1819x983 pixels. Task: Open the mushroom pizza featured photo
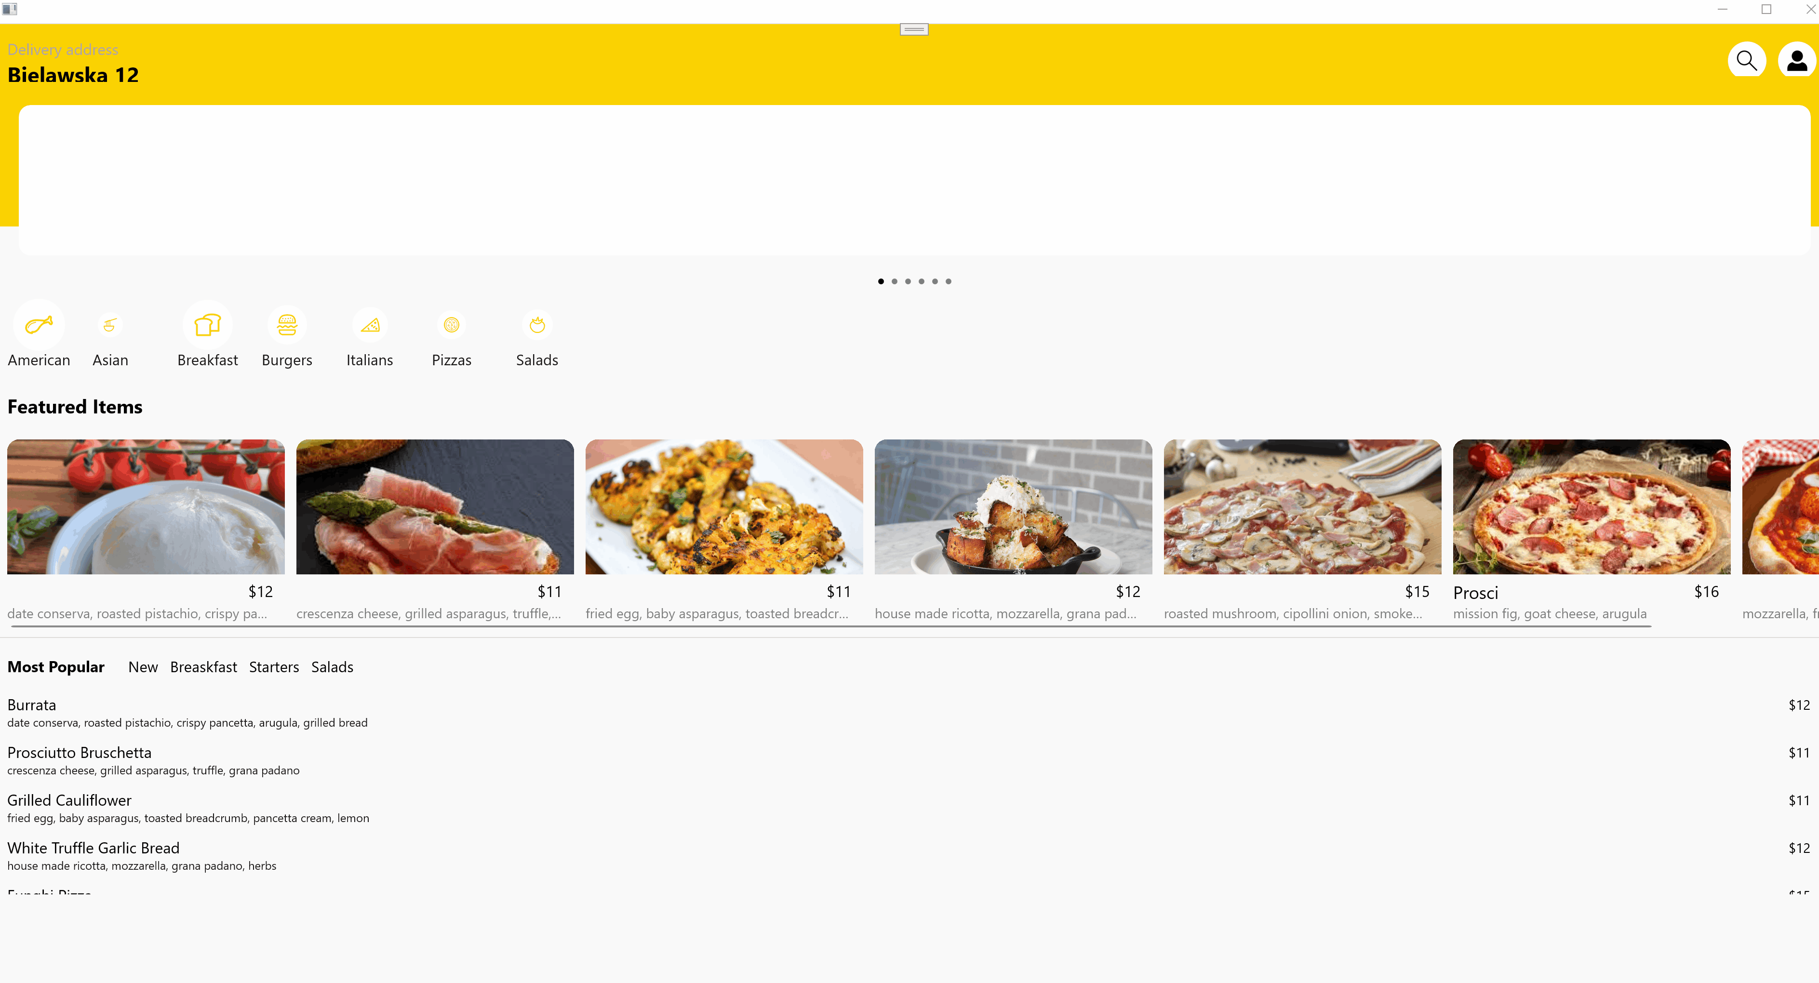1302,506
